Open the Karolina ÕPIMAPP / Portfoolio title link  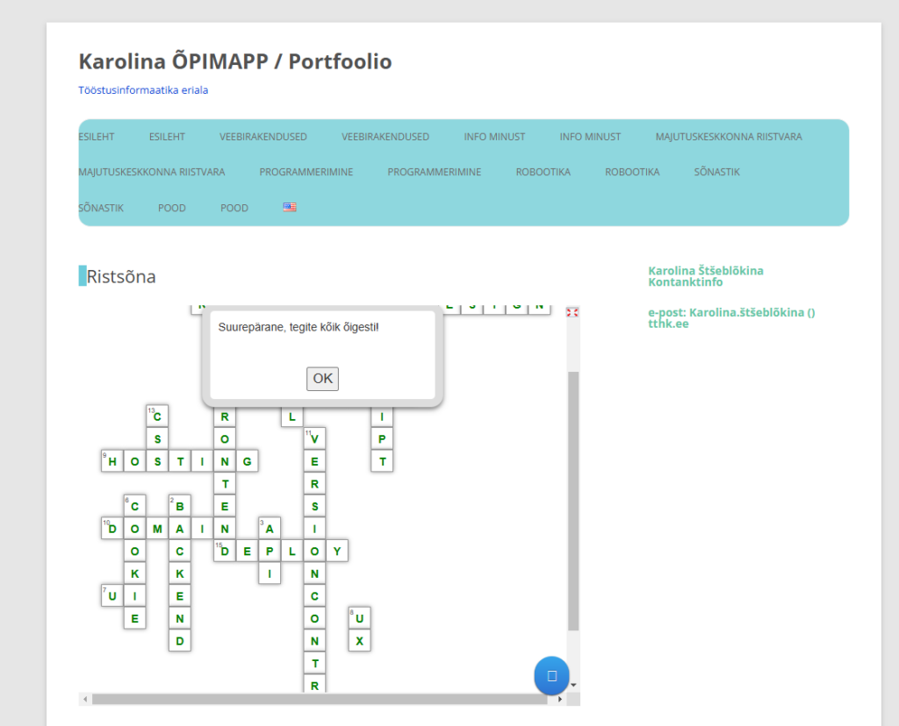point(235,61)
